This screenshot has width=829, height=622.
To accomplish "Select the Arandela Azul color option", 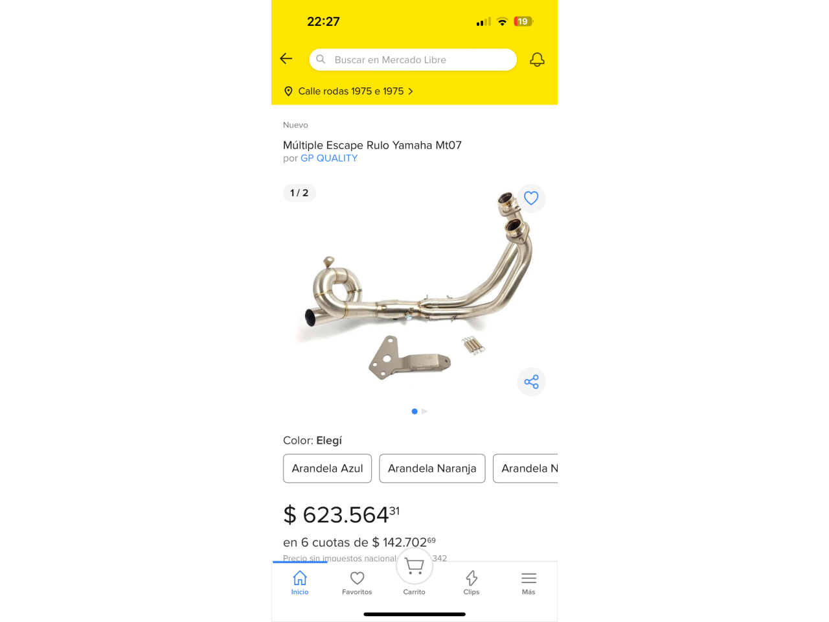I will click(x=327, y=468).
